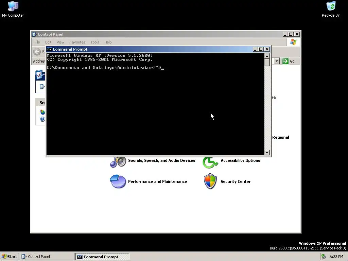Image resolution: width=348 pixels, height=261 pixels.
Task: Open Performance and Maintenance pie chart icon
Action: 118,181
